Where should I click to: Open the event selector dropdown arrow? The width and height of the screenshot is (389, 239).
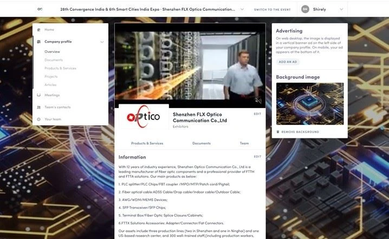(x=242, y=9)
